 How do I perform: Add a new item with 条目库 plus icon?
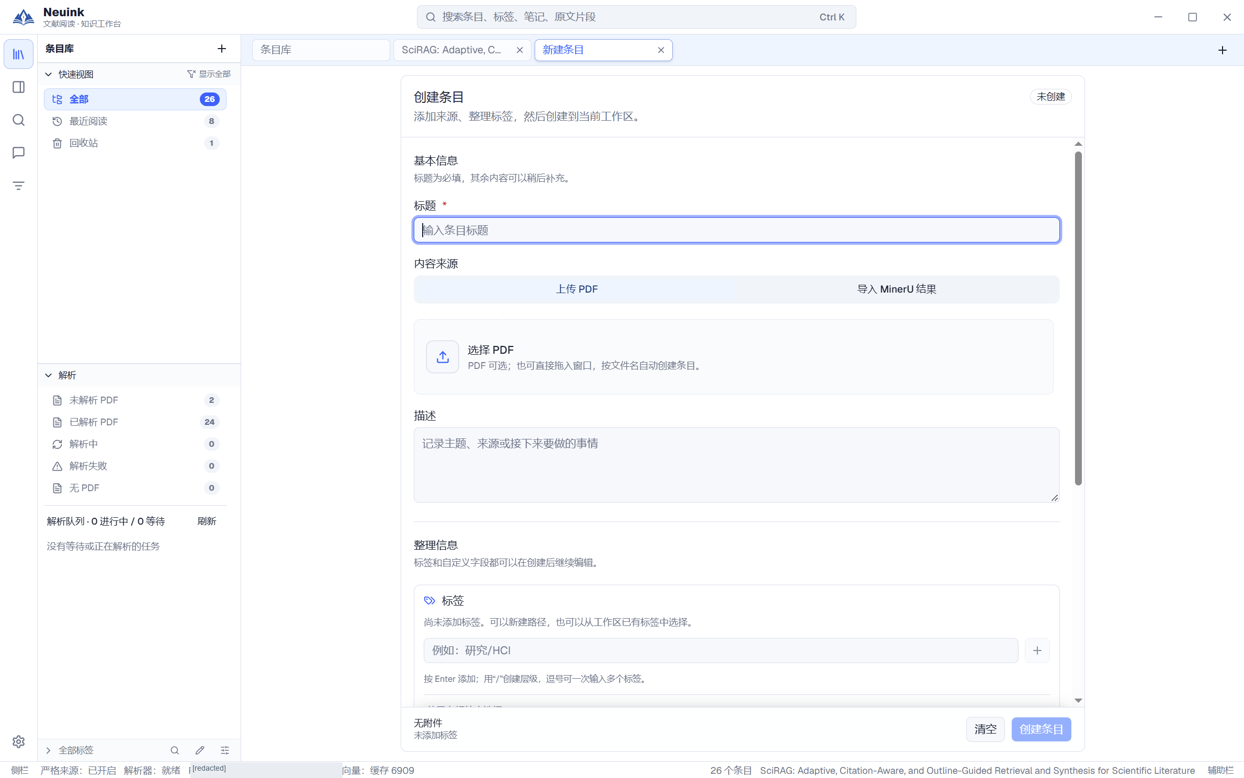(x=222, y=49)
